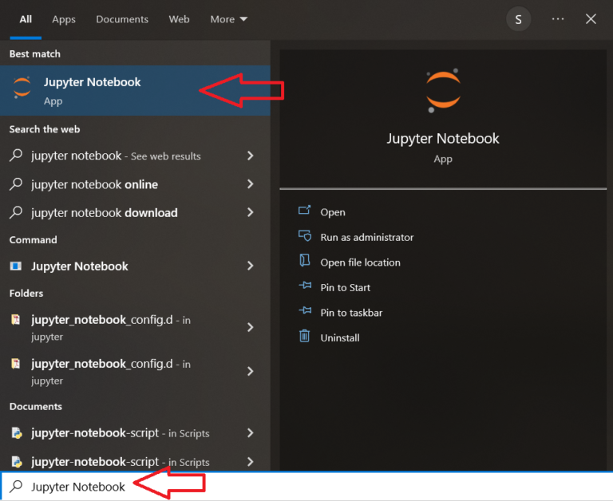
Task: Click the user account avatar labeled S
Action: pos(519,19)
